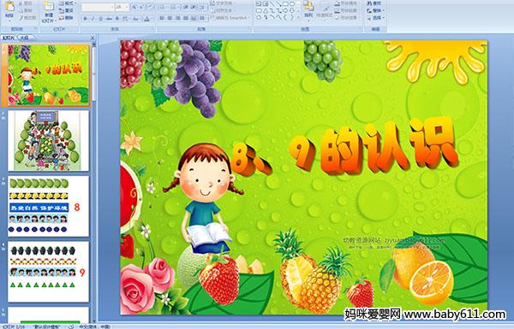Click the bullet list icon
This screenshot has width=514, height=329.
163,7
